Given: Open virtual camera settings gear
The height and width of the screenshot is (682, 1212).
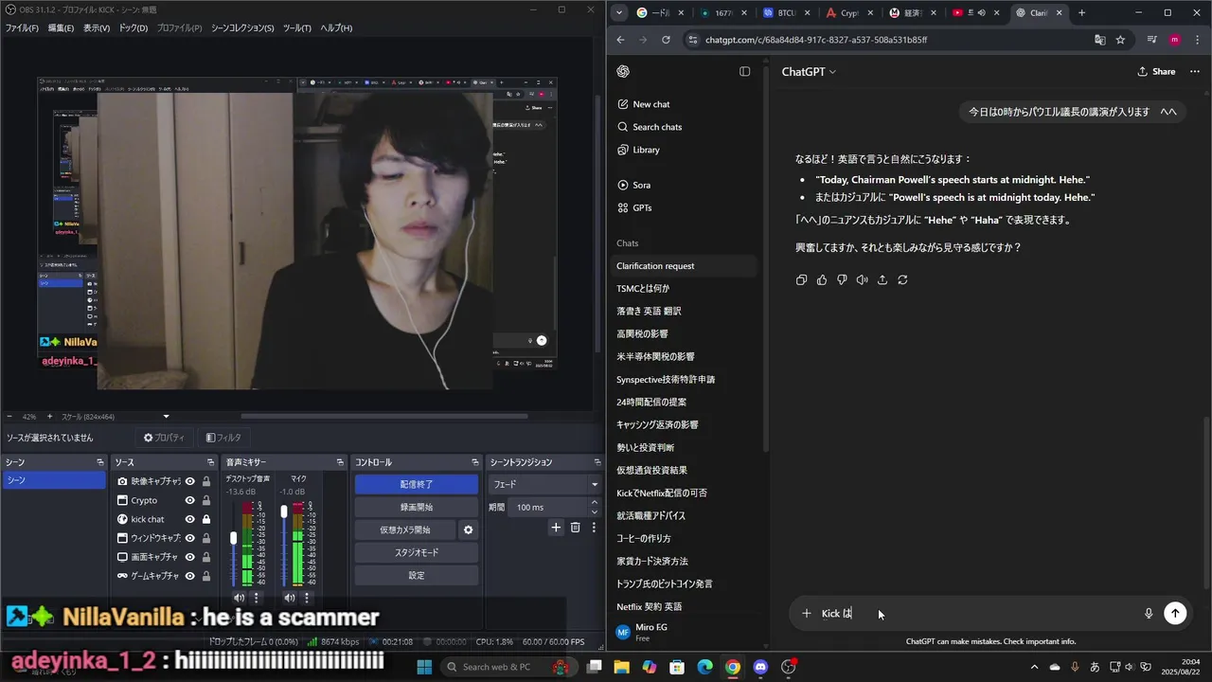Looking at the screenshot, I should click(x=468, y=530).
